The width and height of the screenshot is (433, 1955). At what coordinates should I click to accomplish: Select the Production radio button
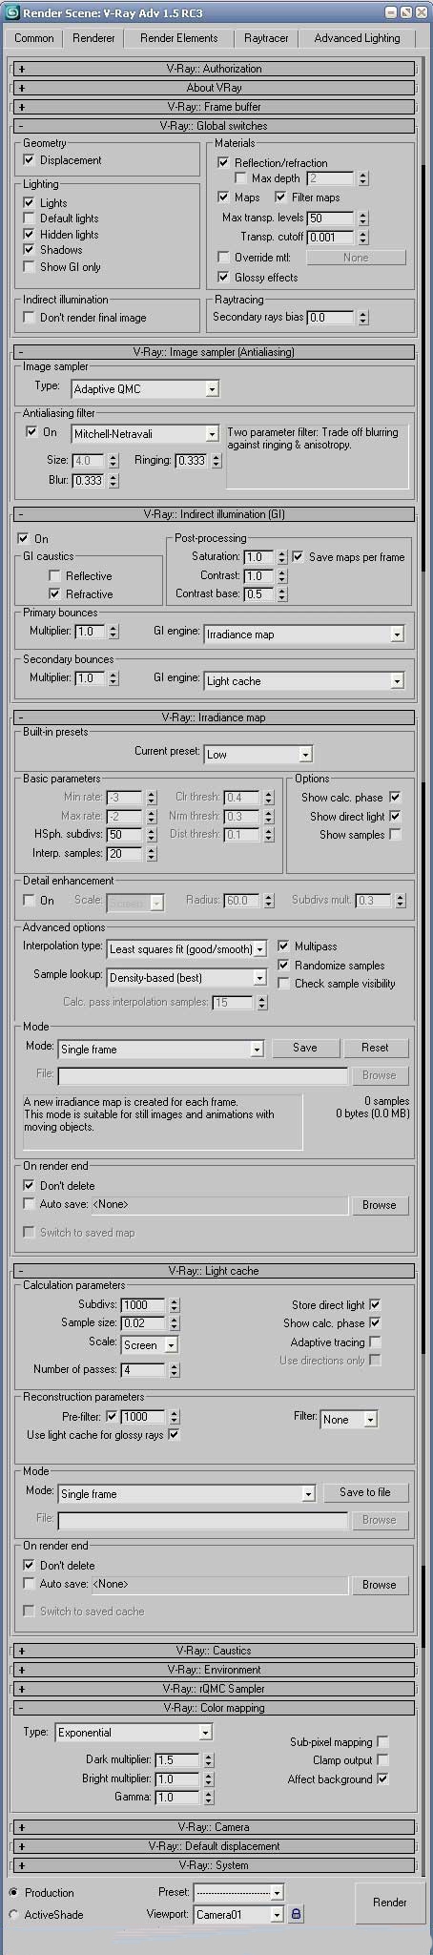14,1892
